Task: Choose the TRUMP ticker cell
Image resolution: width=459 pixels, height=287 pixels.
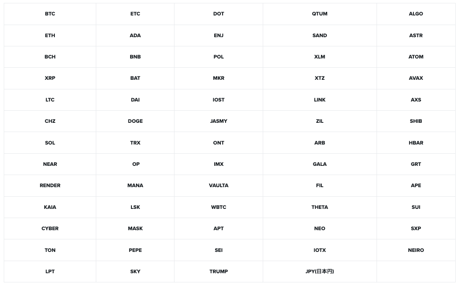Action: tap(218, 272)
